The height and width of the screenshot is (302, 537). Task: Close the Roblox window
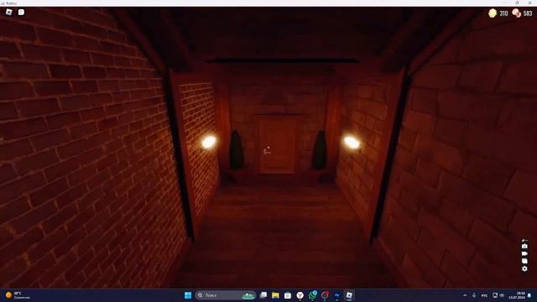point(529,3)
